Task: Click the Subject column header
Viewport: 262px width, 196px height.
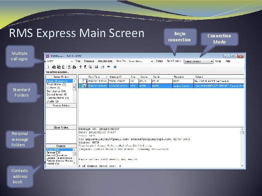Action: click(x=219, y=77)
